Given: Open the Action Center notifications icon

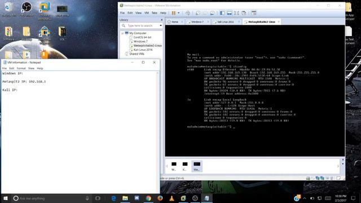Looking at the screenshot, I should (354, 198).
